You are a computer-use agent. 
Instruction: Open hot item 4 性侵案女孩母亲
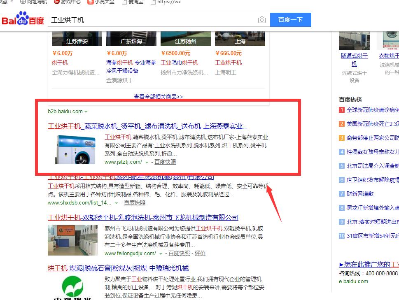(373, 152)
